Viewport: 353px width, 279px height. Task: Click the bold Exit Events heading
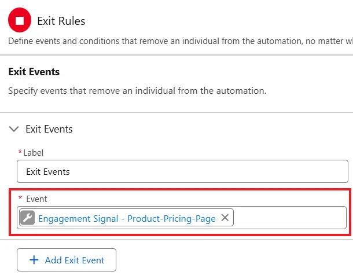(x=34, y=72)
